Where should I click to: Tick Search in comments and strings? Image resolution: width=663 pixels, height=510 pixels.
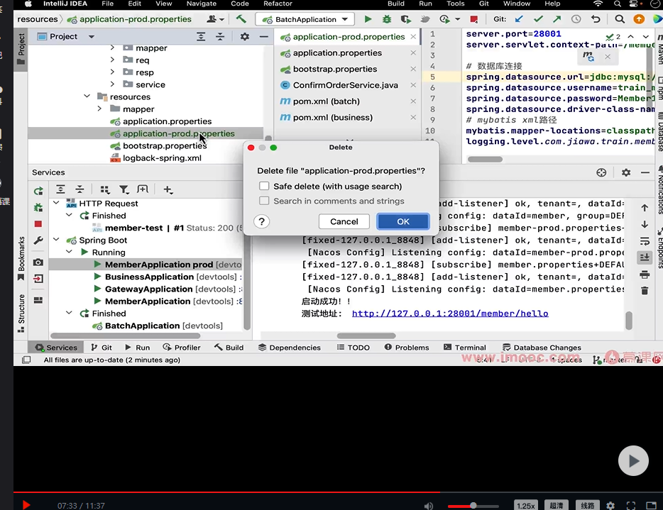pos(264,201)
